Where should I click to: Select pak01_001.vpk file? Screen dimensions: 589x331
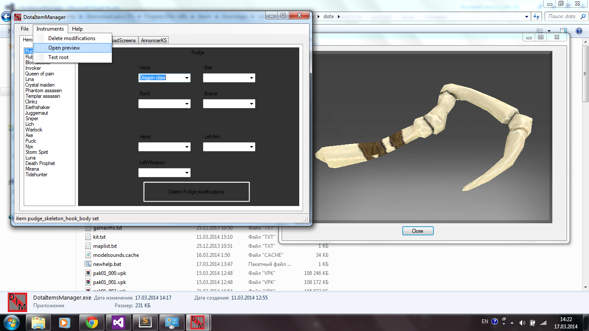click(x=110, y=282)
